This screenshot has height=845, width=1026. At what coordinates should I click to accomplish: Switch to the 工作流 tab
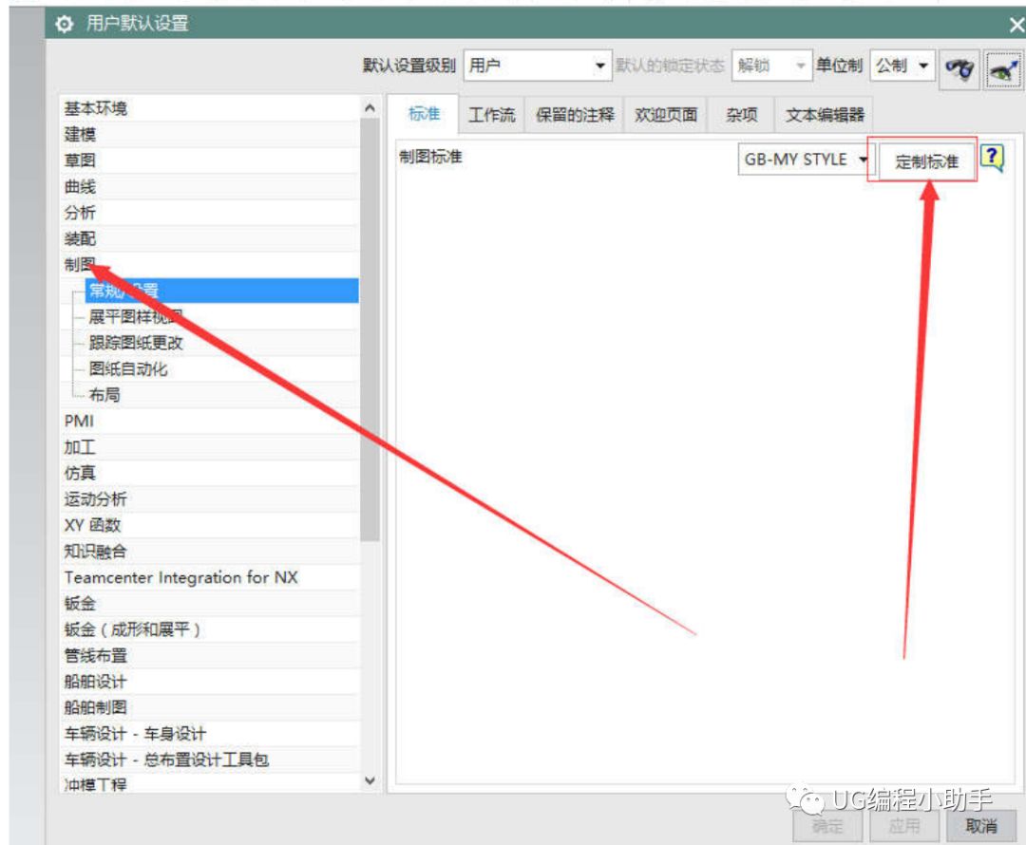click(x=492, y=113)
